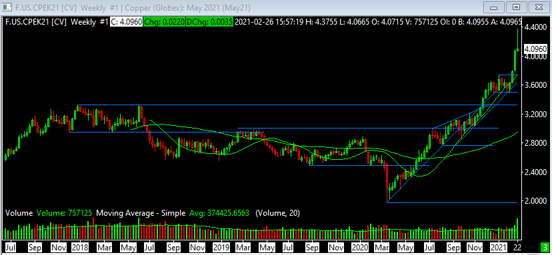Click the Moving Average - Simple label
The image size is (552, 255).
click(x=141, y=213)
